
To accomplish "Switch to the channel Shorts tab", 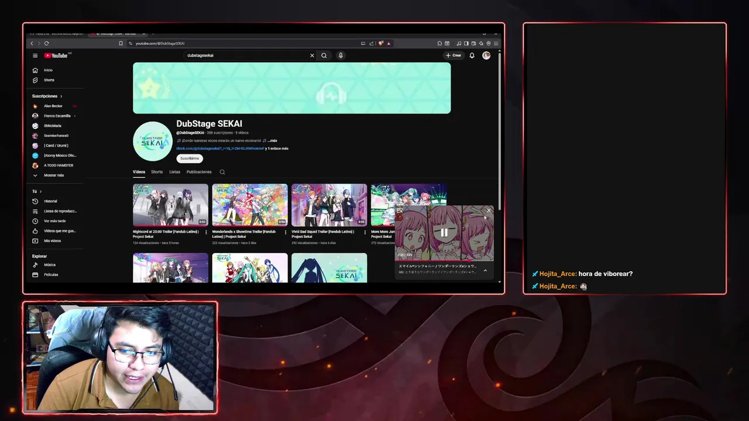I will pos(157,172).
